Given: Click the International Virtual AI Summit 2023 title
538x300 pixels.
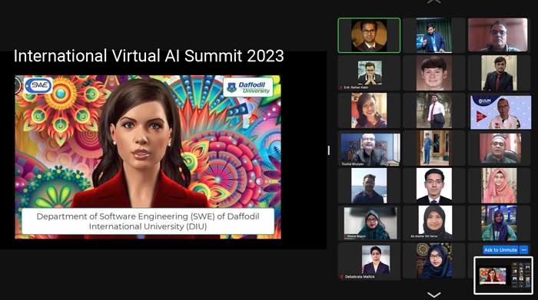Looking at the screenshot, I should click(148, 56).
